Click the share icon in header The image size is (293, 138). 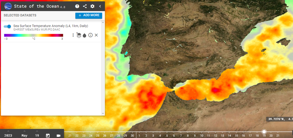click(85, 6)
